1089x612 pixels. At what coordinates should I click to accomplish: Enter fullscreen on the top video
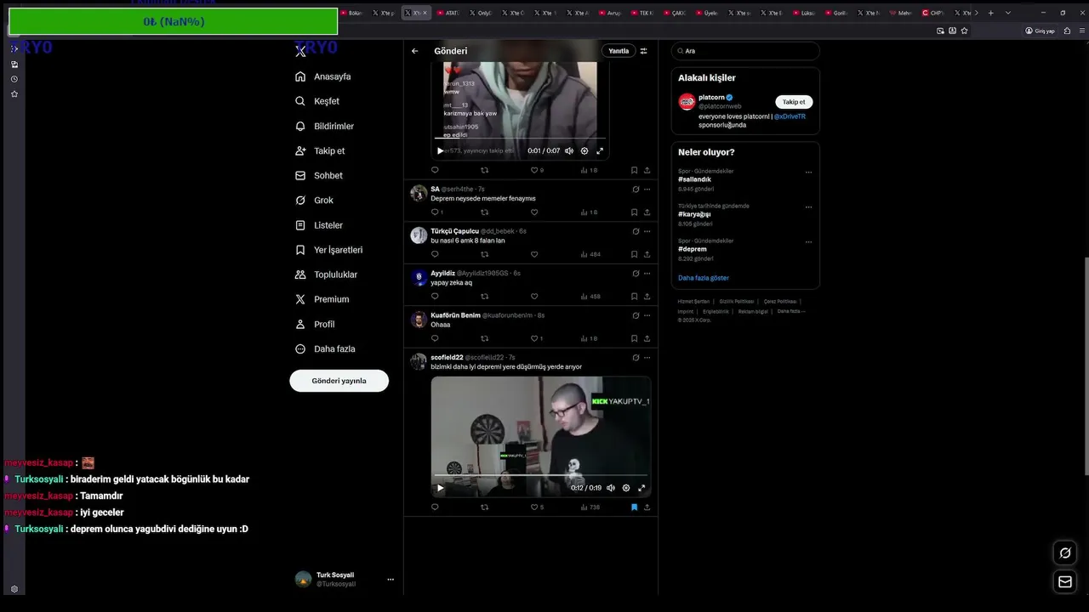point(600,150)
